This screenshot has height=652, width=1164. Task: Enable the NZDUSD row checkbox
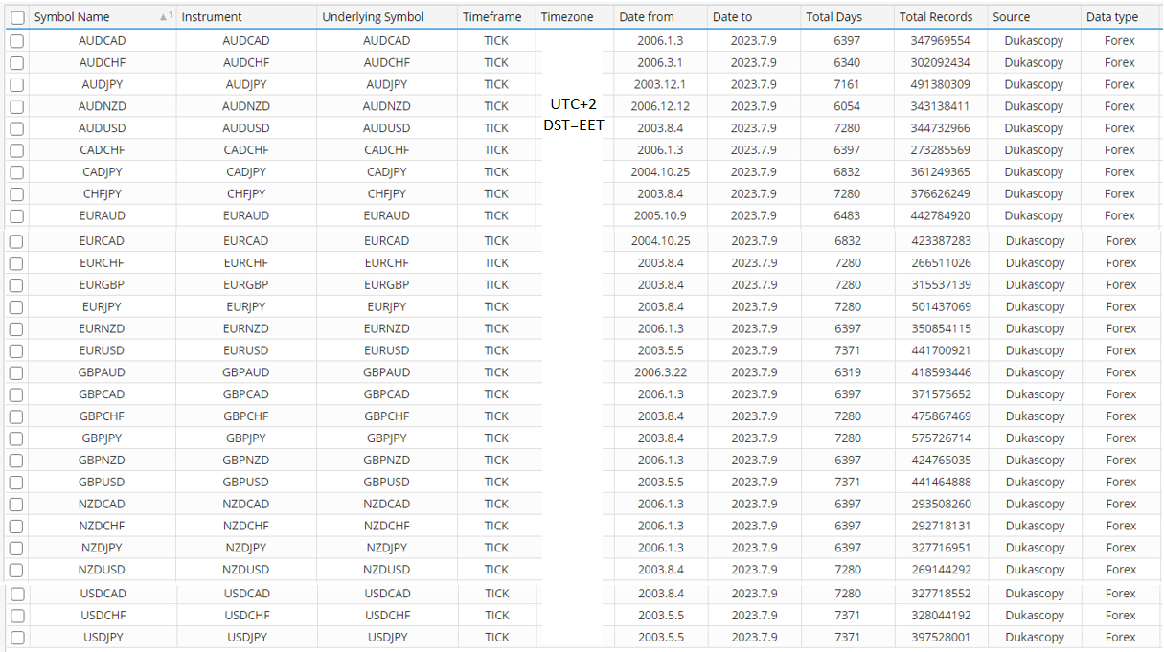coord(17,571)
